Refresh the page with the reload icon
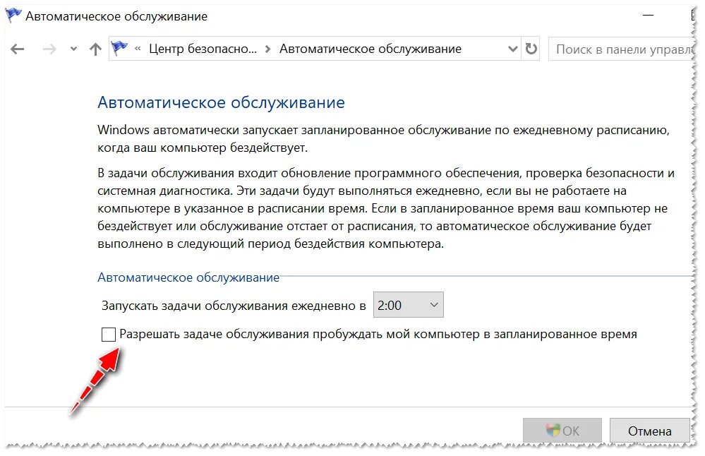The image size is (705, 456). click(531, 49)
